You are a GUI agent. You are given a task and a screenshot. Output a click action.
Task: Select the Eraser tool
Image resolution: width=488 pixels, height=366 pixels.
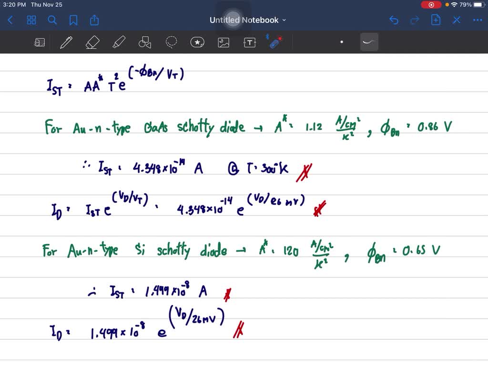click(x=92, y=42)
